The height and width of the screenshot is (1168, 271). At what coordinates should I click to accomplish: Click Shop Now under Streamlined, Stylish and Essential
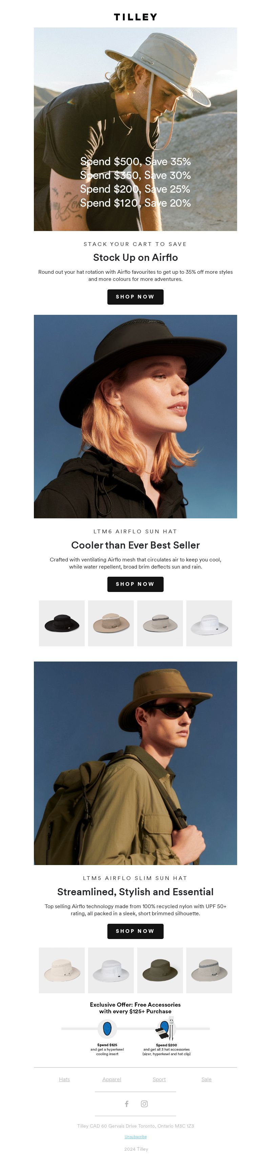[135, 931]
